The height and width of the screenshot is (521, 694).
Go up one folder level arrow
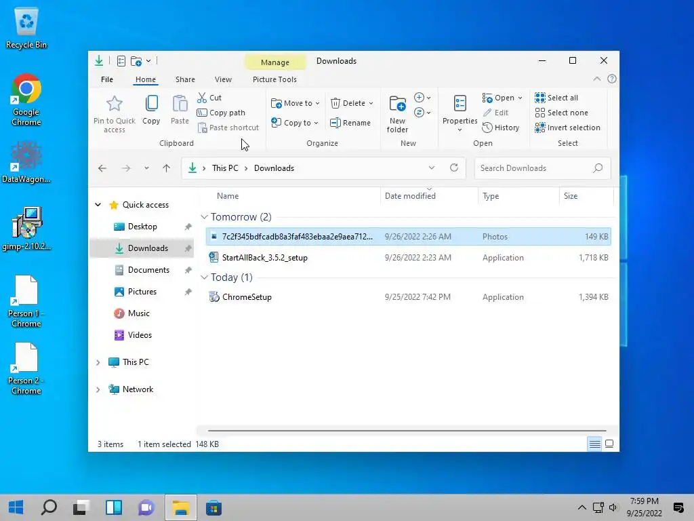[x=167, y=168]
